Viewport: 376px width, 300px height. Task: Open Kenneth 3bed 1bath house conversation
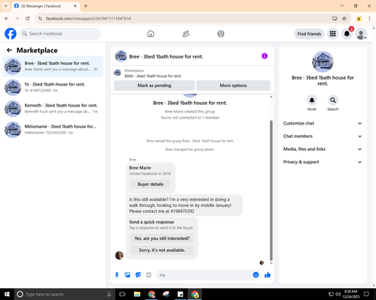pos(53,109)
